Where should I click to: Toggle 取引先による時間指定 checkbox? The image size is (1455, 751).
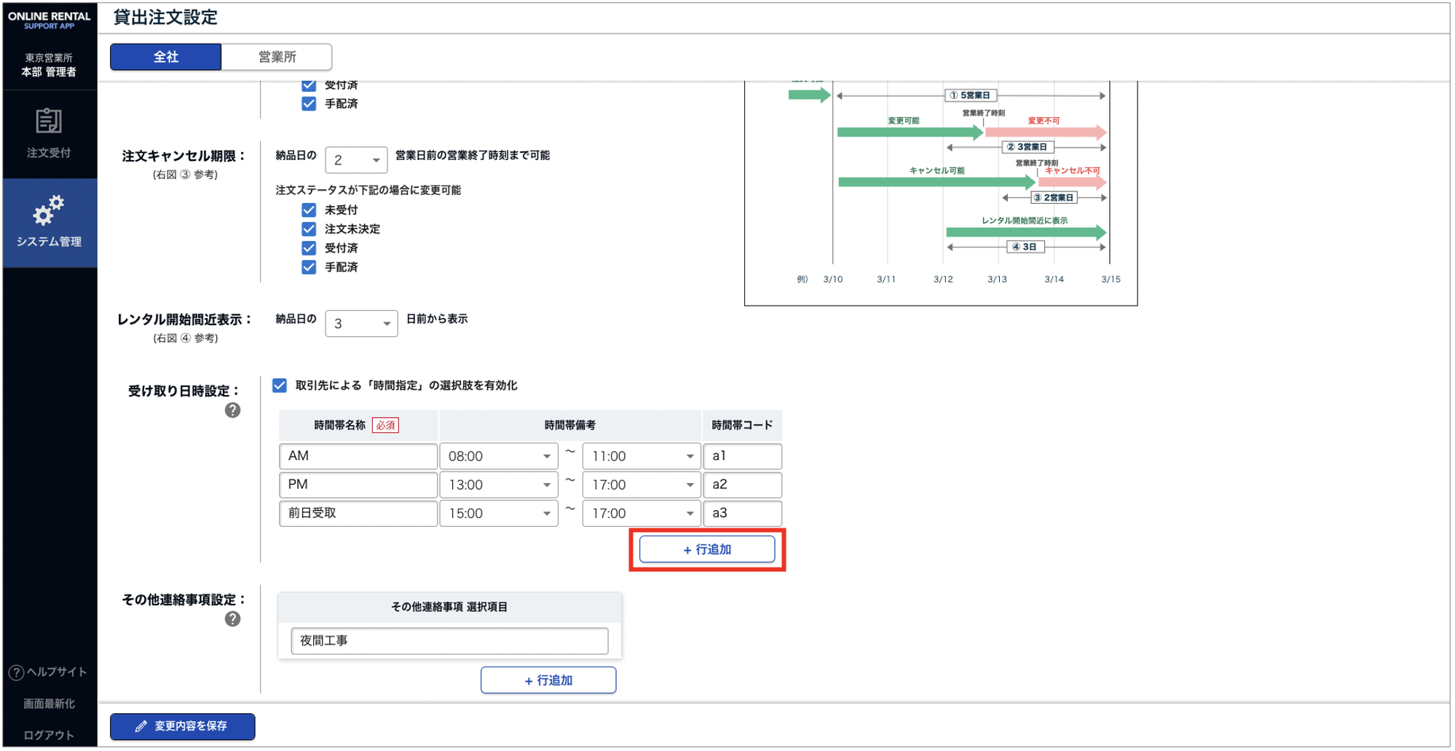tap(280, 386)
